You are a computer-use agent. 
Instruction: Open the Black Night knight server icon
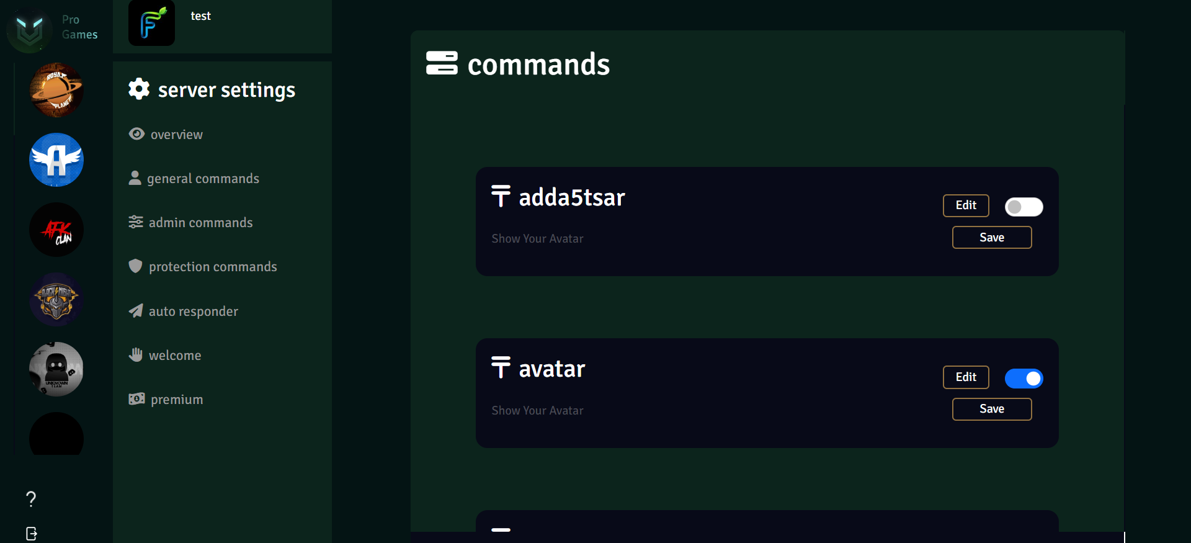[56, 300]
